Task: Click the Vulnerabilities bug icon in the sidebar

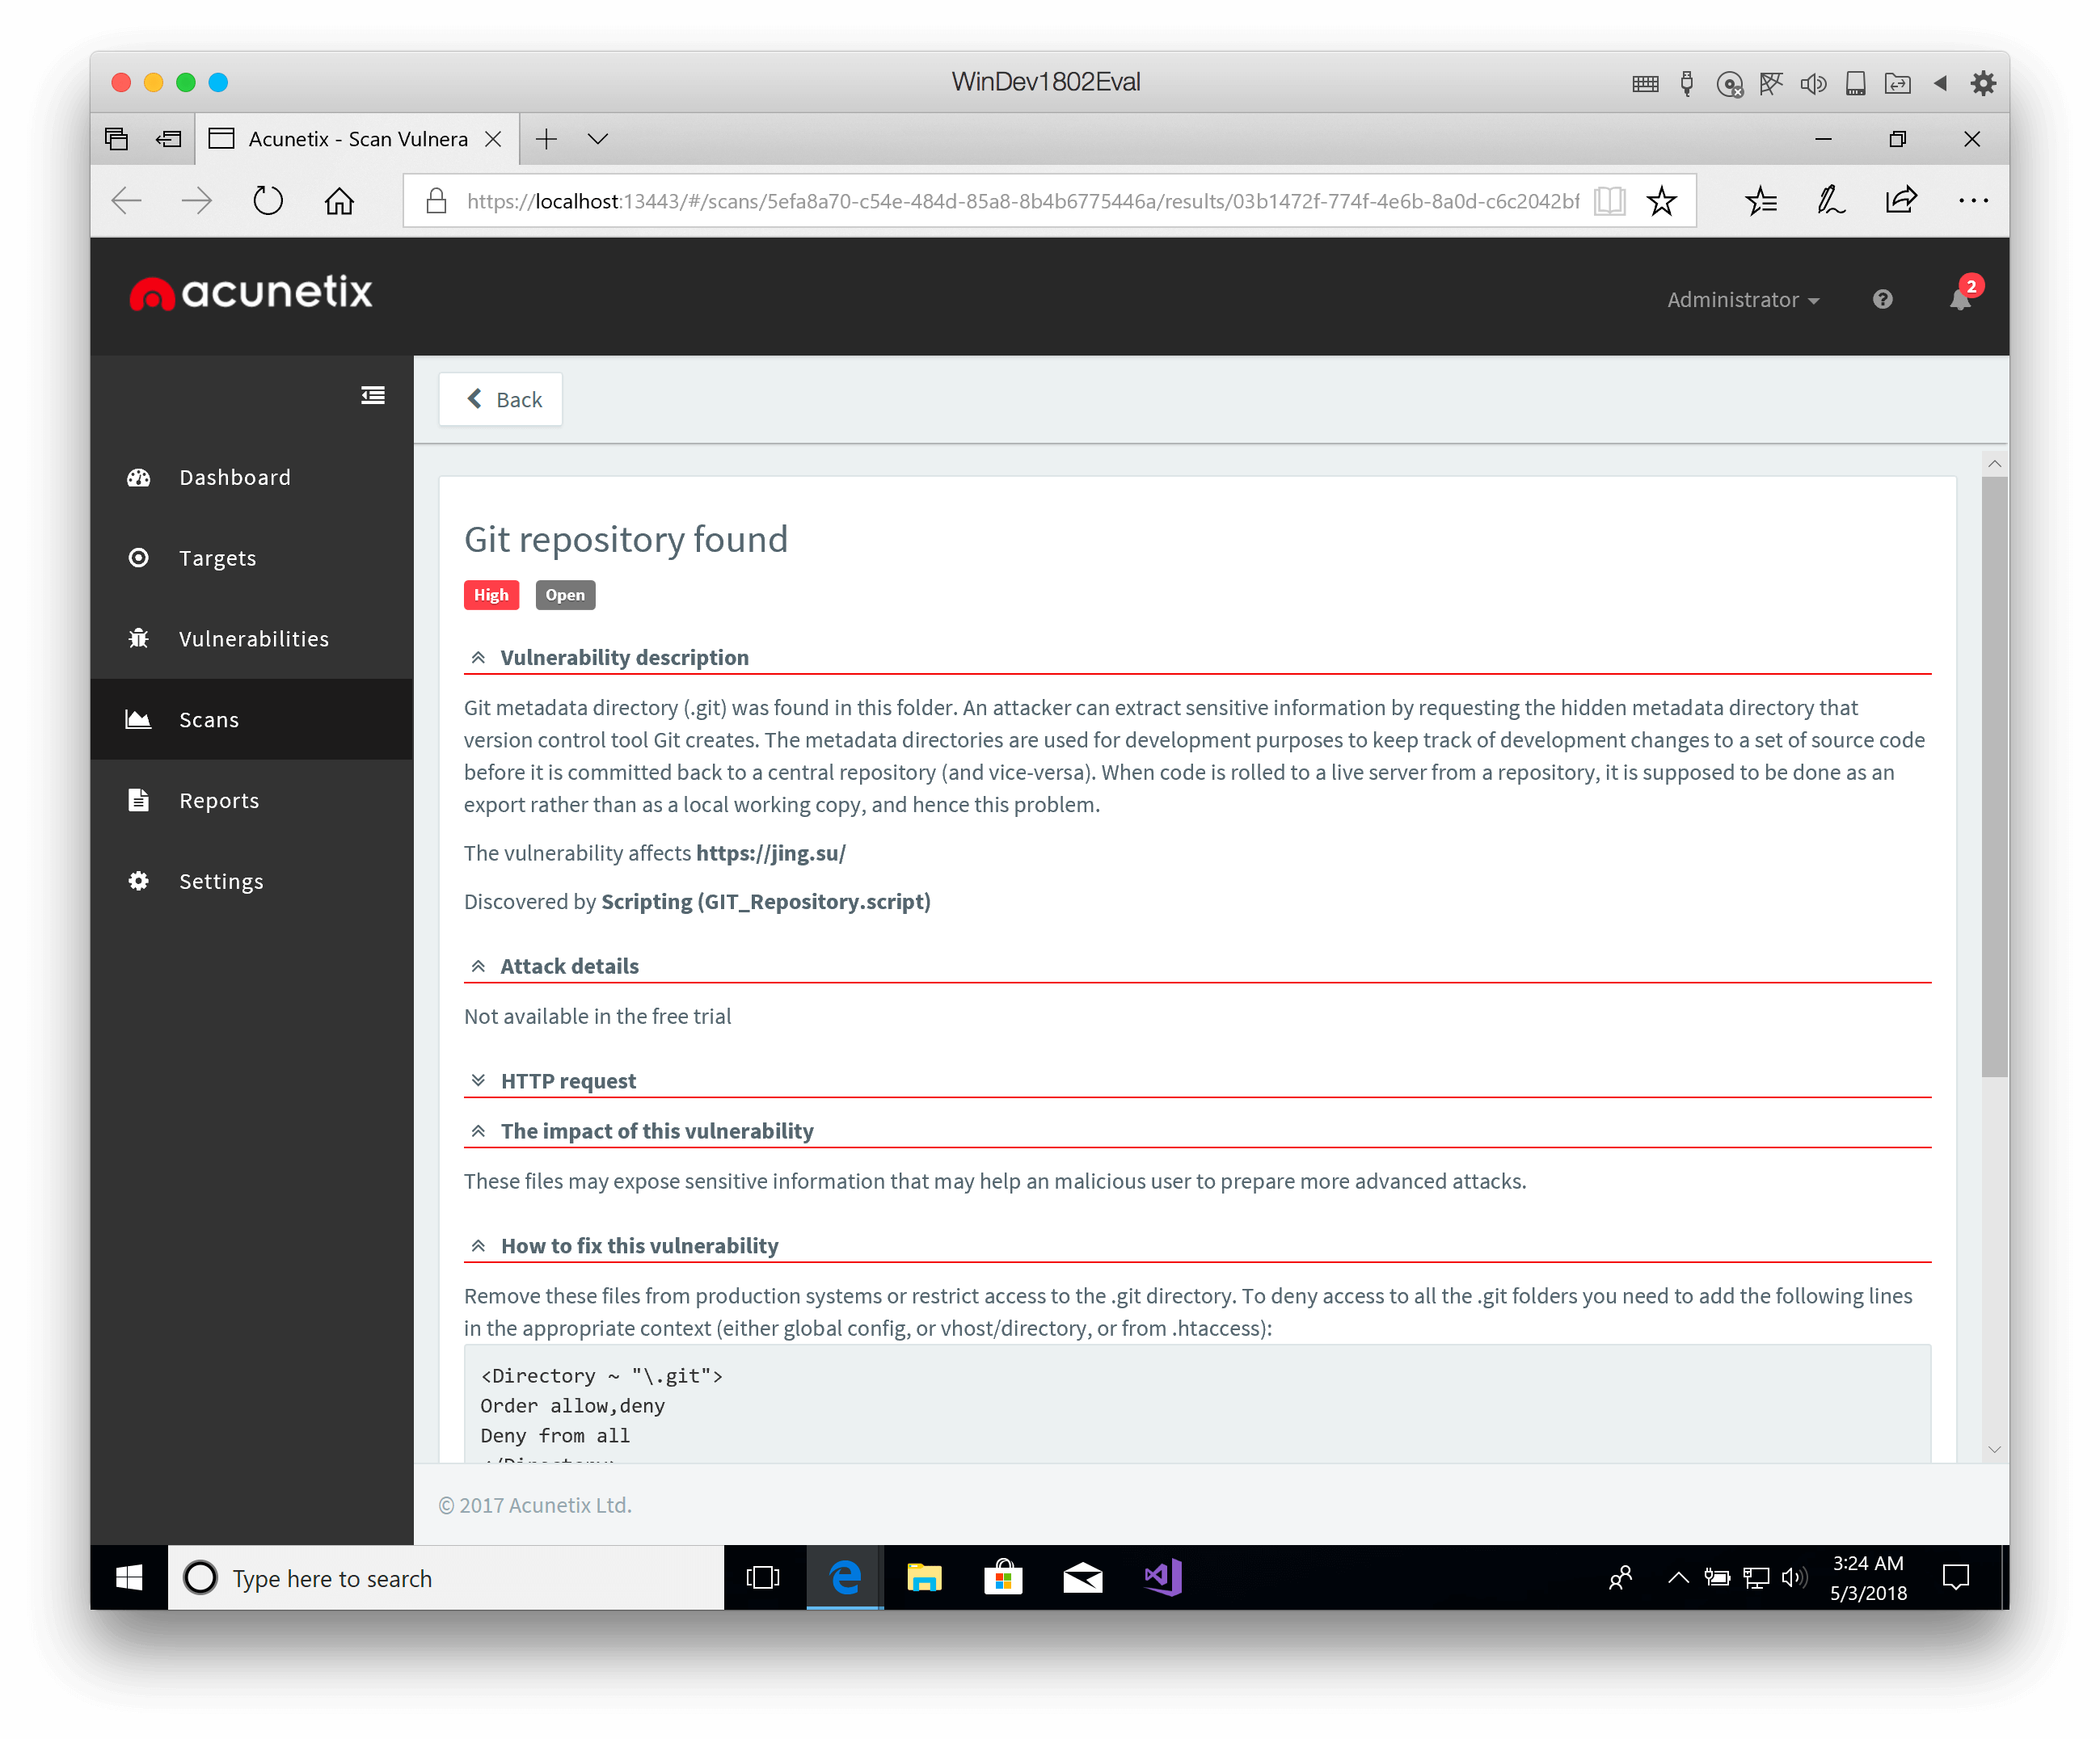Action: tap(139, 639)
